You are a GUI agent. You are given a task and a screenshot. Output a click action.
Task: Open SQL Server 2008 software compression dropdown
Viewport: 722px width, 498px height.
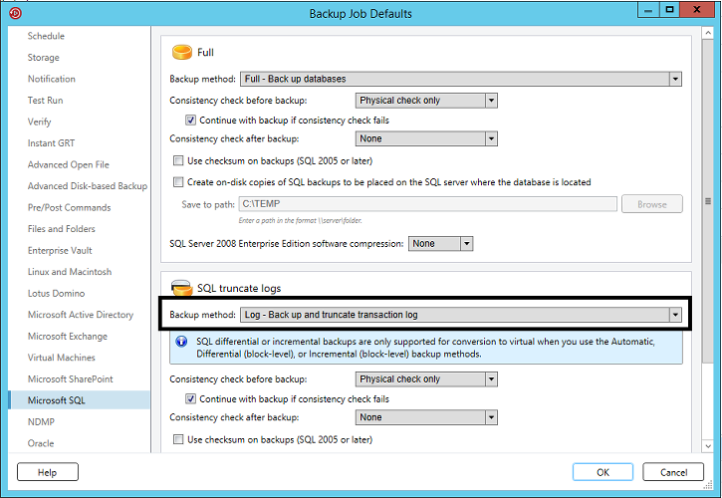(x=440, y=244)
